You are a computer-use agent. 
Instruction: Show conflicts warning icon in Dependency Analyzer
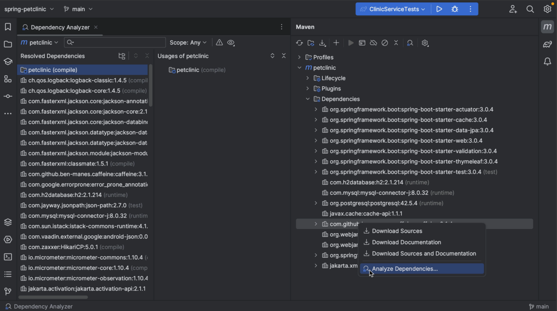[219, 42]
